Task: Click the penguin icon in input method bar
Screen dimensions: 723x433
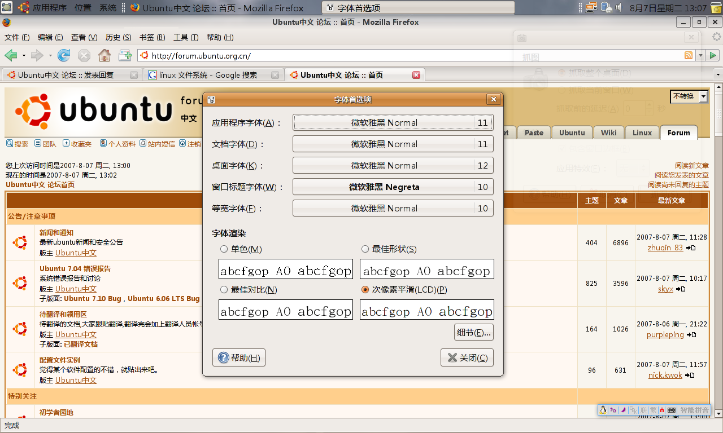Action: coord(603,410)
